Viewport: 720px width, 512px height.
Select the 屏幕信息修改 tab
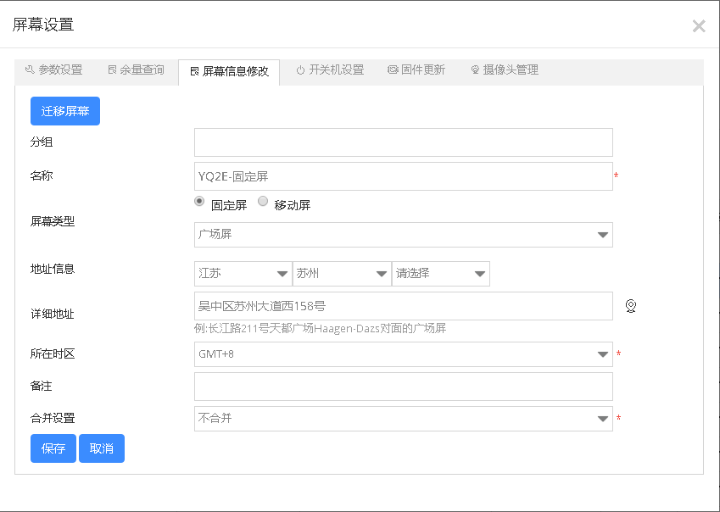coord(229,71)
